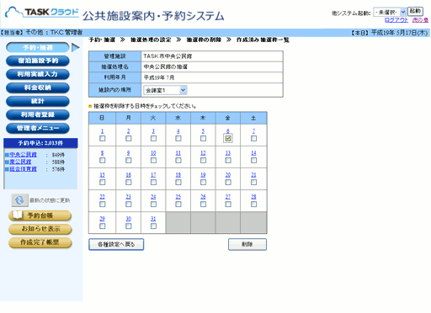
Task: Click the day 12 date link
Action: click(203, 153)
